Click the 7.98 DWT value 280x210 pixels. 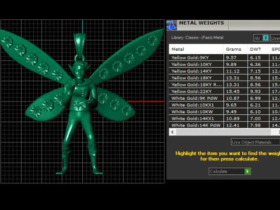point(256,125)
